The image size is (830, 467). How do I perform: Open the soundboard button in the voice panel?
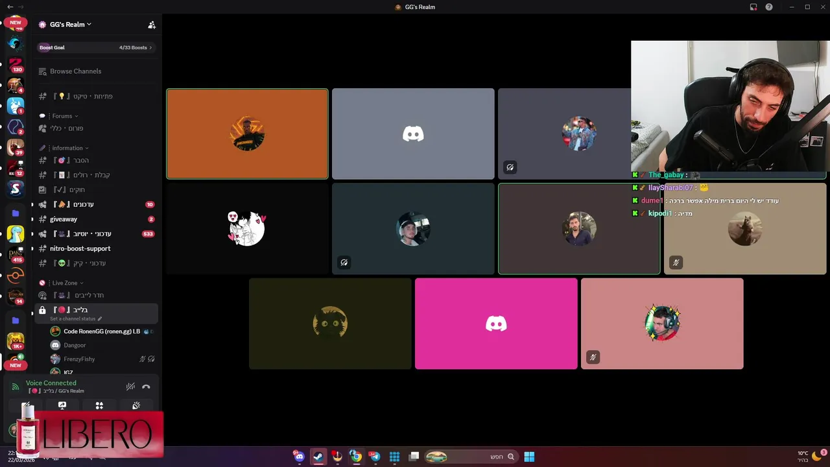(136, 405)
